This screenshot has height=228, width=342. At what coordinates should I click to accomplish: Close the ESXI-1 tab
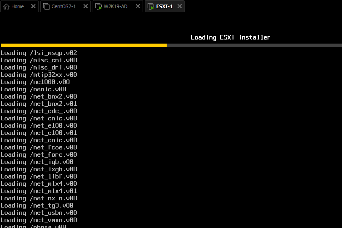pos(179,6)
